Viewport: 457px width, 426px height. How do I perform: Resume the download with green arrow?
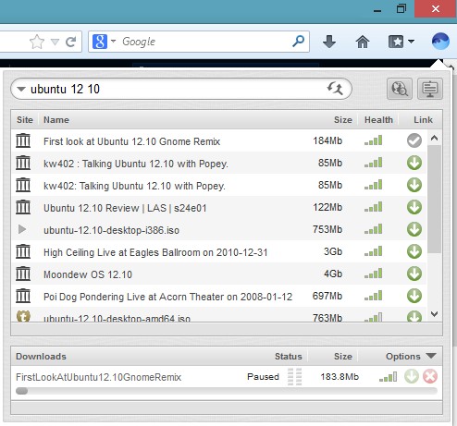412,376
